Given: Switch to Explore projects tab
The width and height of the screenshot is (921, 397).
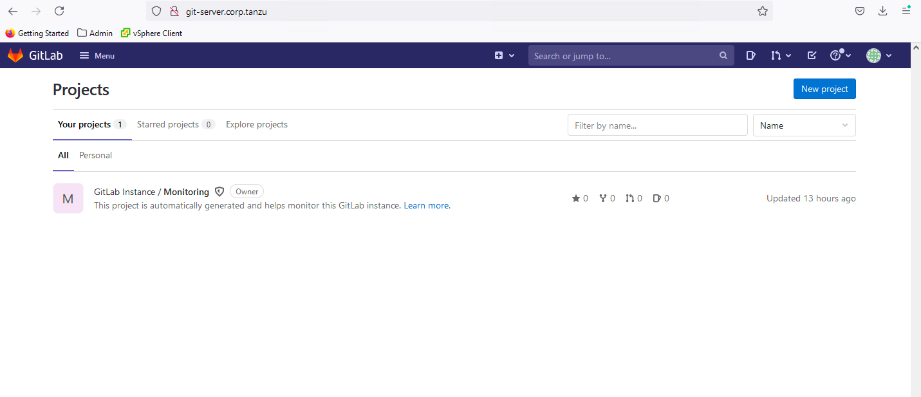Looking at the screenshot, I should (x=257, y=125).
